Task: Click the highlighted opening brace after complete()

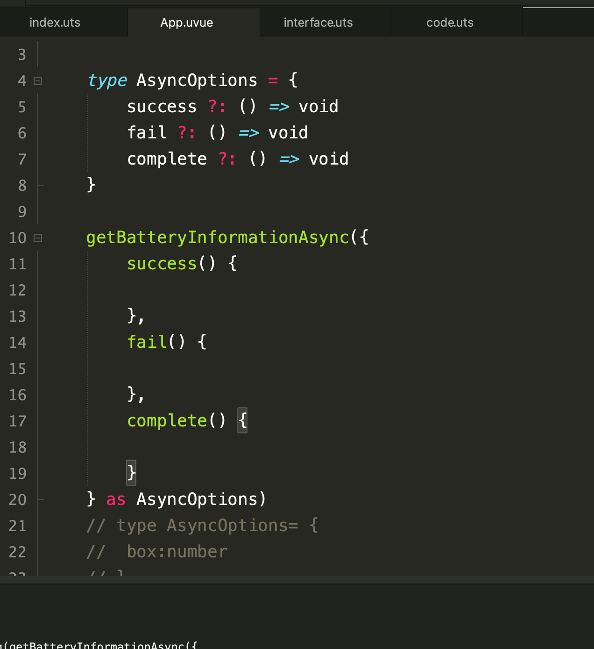Action: click(x=242, y=421)
